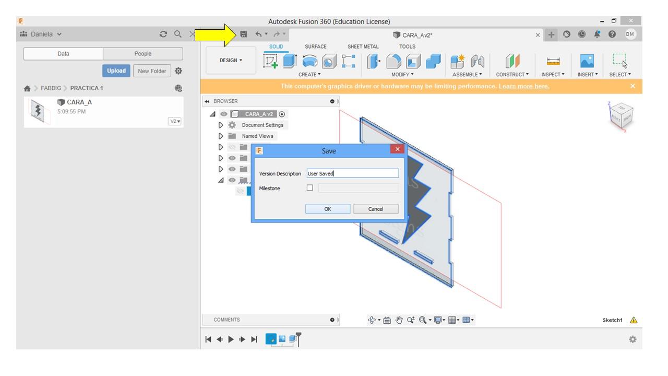Image resolution: width=668 pixels, height=376 pixels.
Task: Toggle visibility eye of CARA_A v2
Action: click(x=224, y=114)
